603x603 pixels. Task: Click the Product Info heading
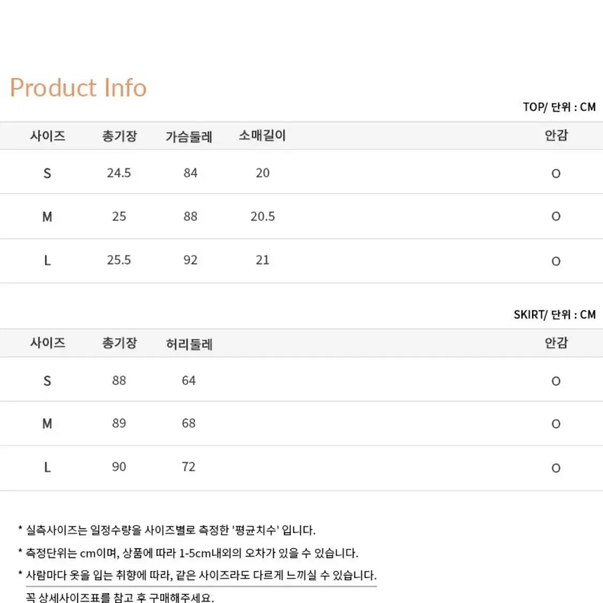[78, 87]
